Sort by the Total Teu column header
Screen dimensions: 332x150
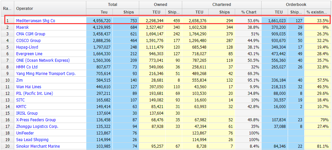click(x=99, y=12)
